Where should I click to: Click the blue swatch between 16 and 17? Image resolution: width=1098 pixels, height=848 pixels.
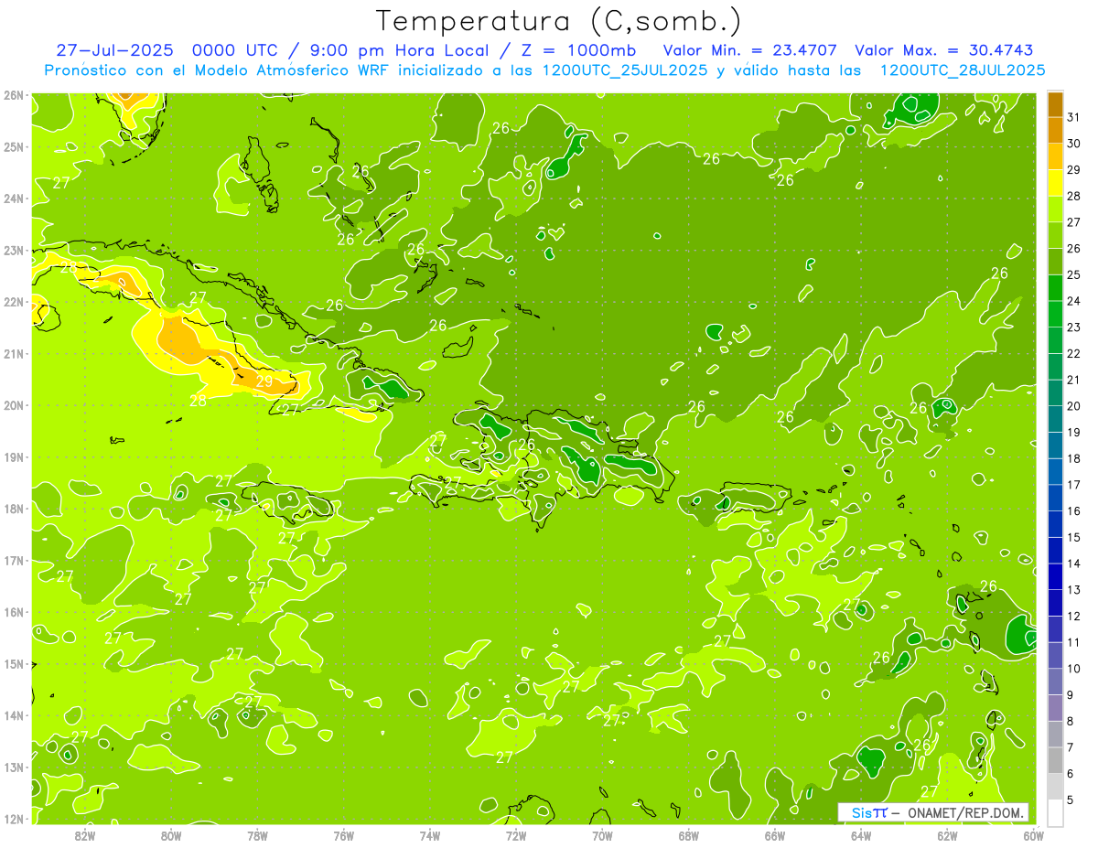click(x=1055, y=498)
